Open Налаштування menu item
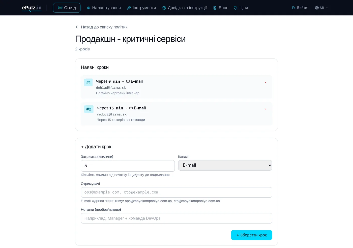Screen dimensions: 353x248 point(104,8)
